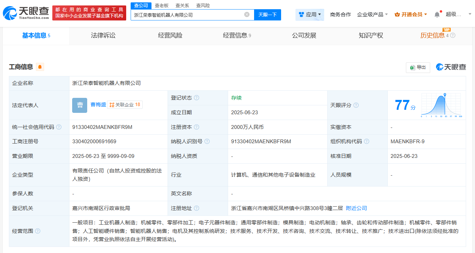Click the help icon beside 统一社会信用代码
The width and height of the screenshot is (475, 253).
pos(59,127)
